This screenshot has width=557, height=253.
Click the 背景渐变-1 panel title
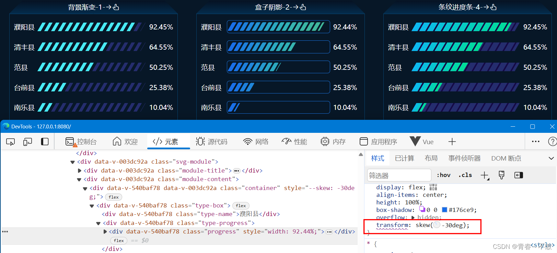tap(93, 7)
